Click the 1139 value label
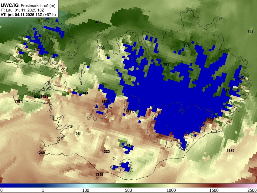The width and height of the screenshot is (257, 193). point(230,151)
